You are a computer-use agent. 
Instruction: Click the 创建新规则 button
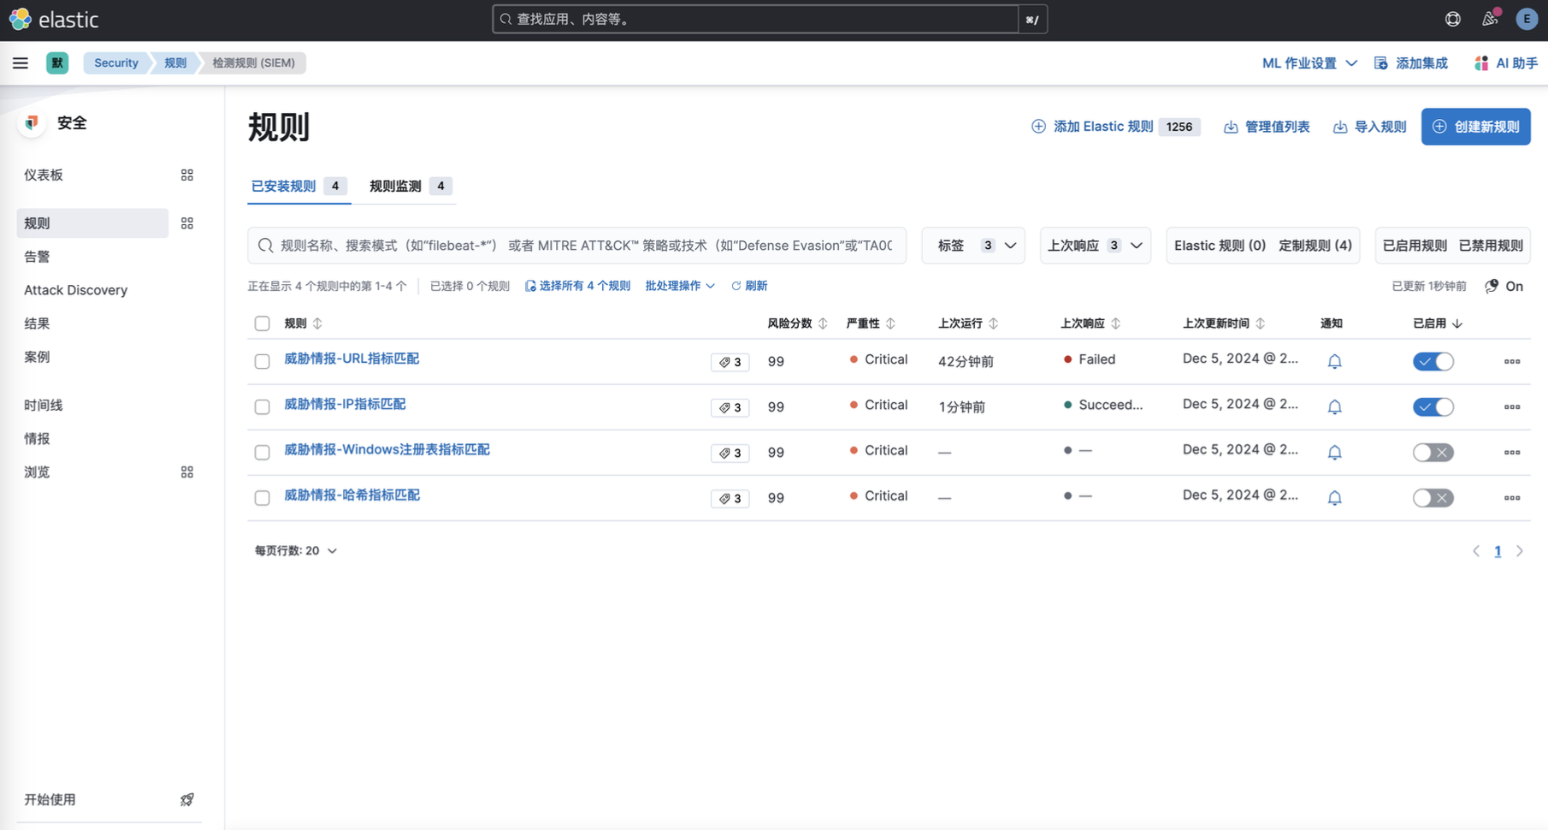pos(1476,127)
